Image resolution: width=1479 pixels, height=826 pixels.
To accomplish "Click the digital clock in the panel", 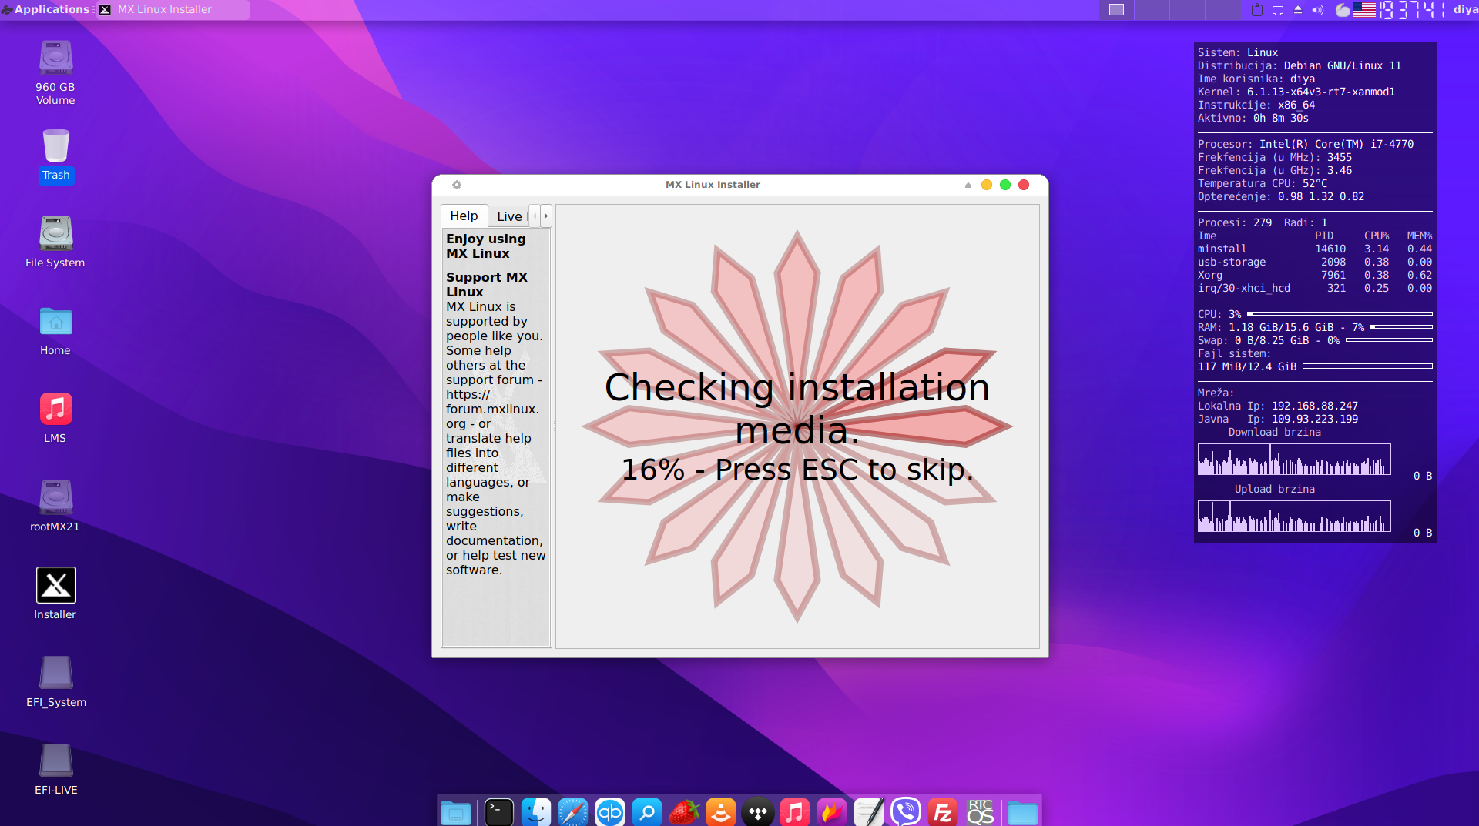I will tap(1413, 10).
